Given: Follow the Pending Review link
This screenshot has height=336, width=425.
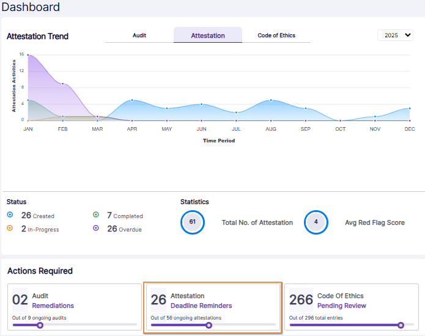Looking at the screenshot, I should (x=341, y=305).
